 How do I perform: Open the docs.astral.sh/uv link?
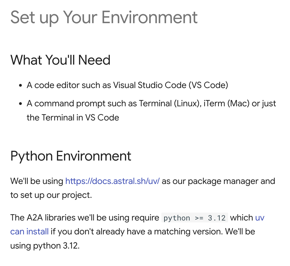[x=112, y=181]
